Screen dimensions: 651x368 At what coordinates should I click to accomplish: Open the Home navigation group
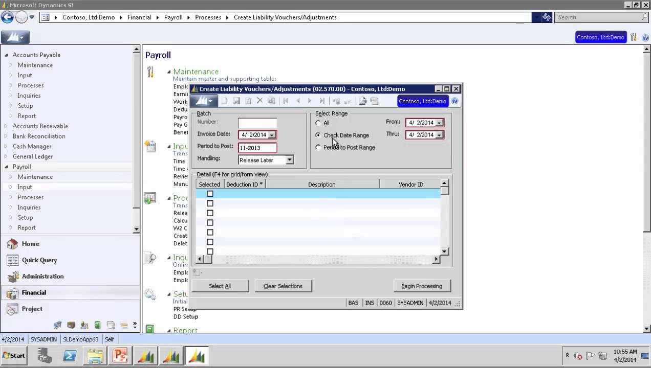pyautogui.click(x=70, y=244)
